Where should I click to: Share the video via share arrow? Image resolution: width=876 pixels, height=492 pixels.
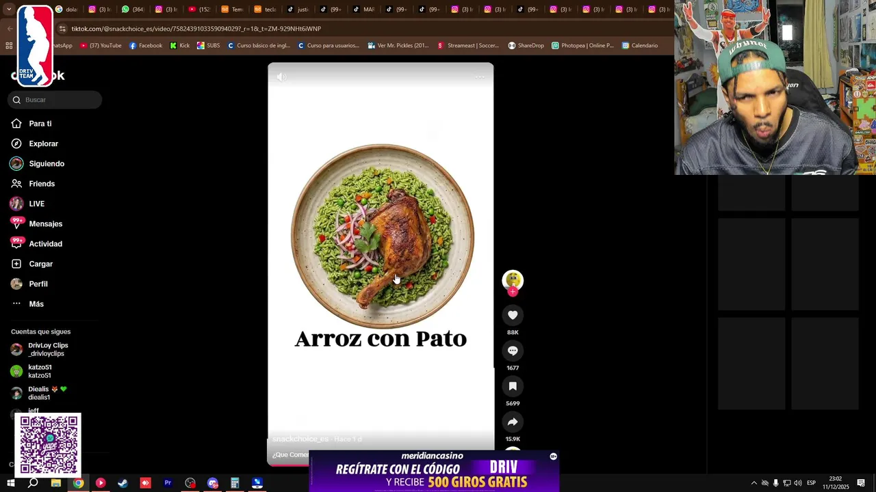[513, 422]
